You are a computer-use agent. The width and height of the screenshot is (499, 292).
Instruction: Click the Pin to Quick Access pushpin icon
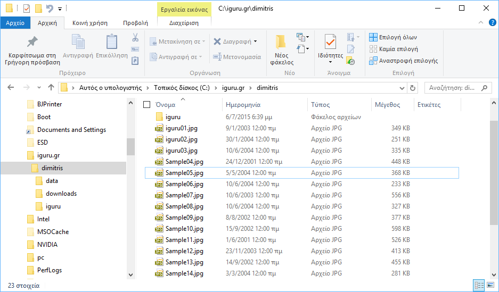point(32,41)
